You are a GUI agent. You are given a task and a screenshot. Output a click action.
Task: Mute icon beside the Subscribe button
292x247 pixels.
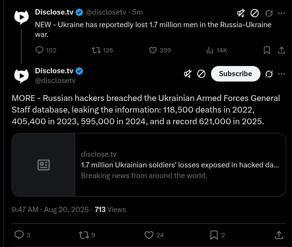(188, 74)
